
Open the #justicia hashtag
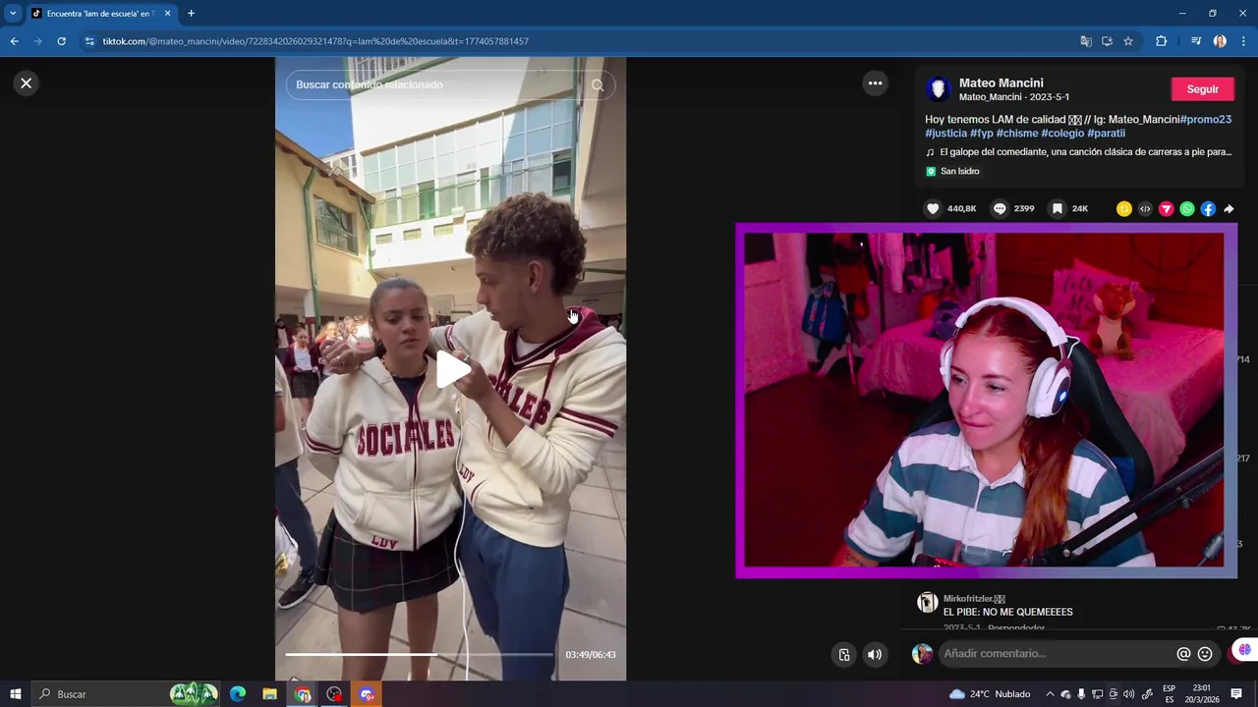(945, 134)
